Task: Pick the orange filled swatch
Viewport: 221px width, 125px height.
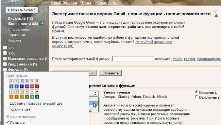Action: click(12, 96)
